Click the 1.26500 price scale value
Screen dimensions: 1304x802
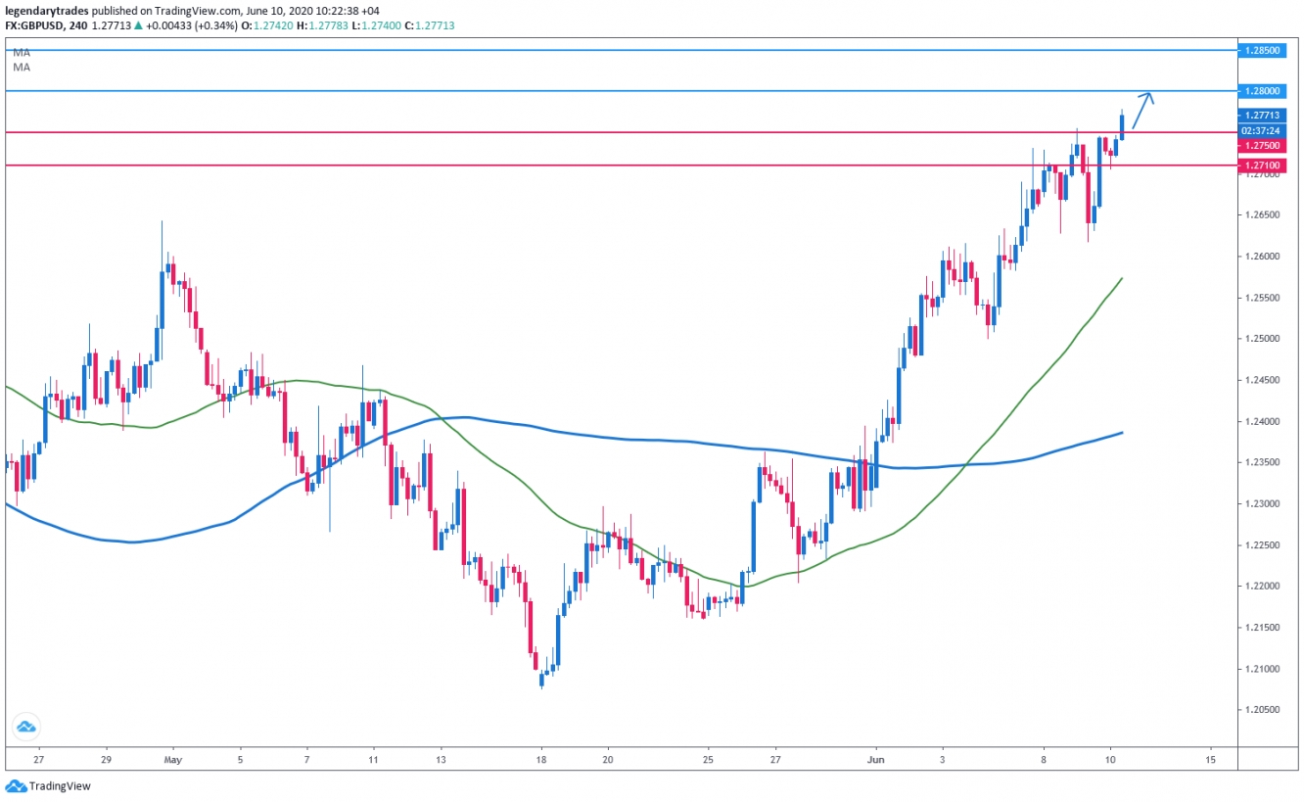(x=1261, y=213)
